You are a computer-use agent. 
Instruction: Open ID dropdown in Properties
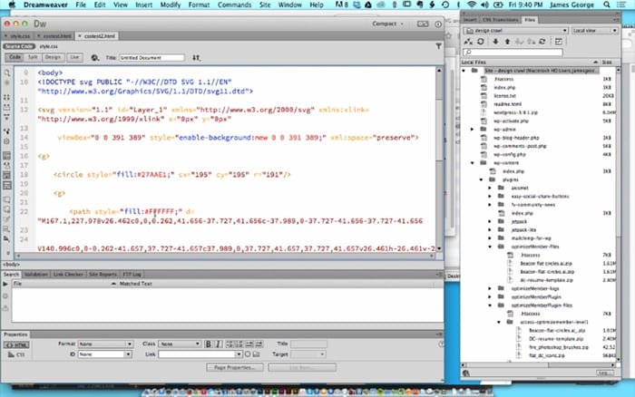[105, 354]
